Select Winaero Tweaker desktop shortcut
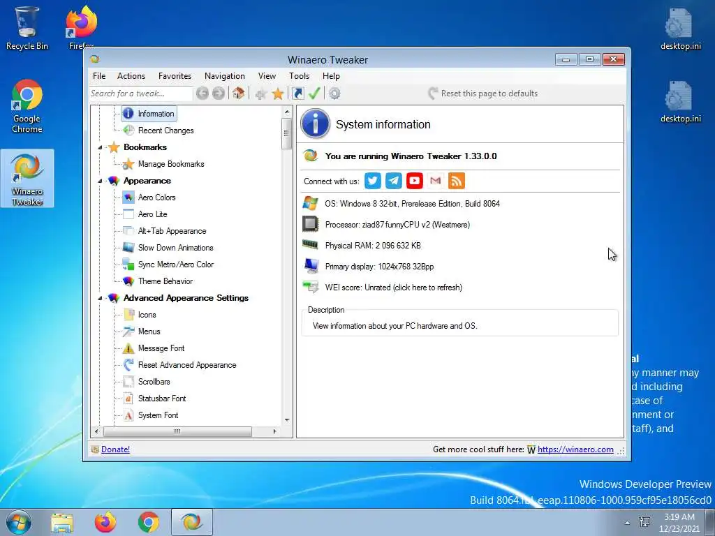Image resolution: width=715 pixels, height=536 pixels. [x=27, y=179]
